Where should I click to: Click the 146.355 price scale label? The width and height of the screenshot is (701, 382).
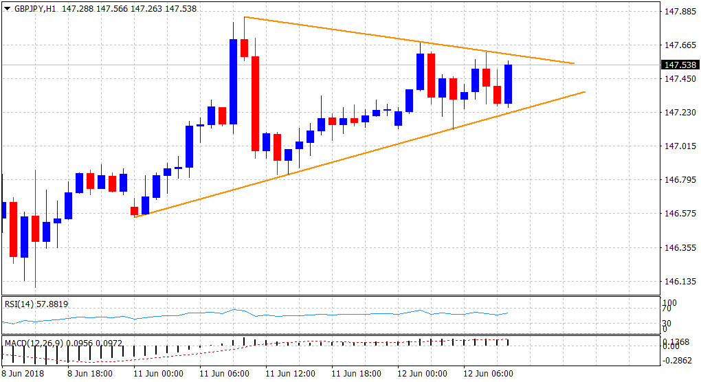680,247
